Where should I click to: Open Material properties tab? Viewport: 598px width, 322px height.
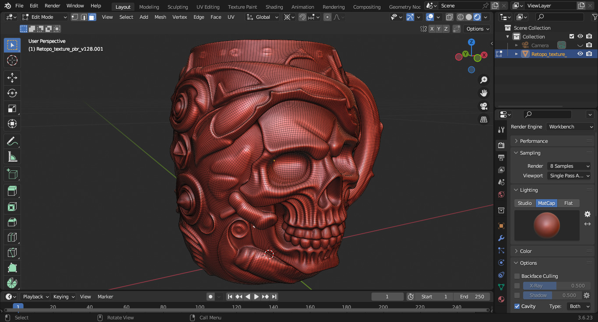tap(501, 299)
